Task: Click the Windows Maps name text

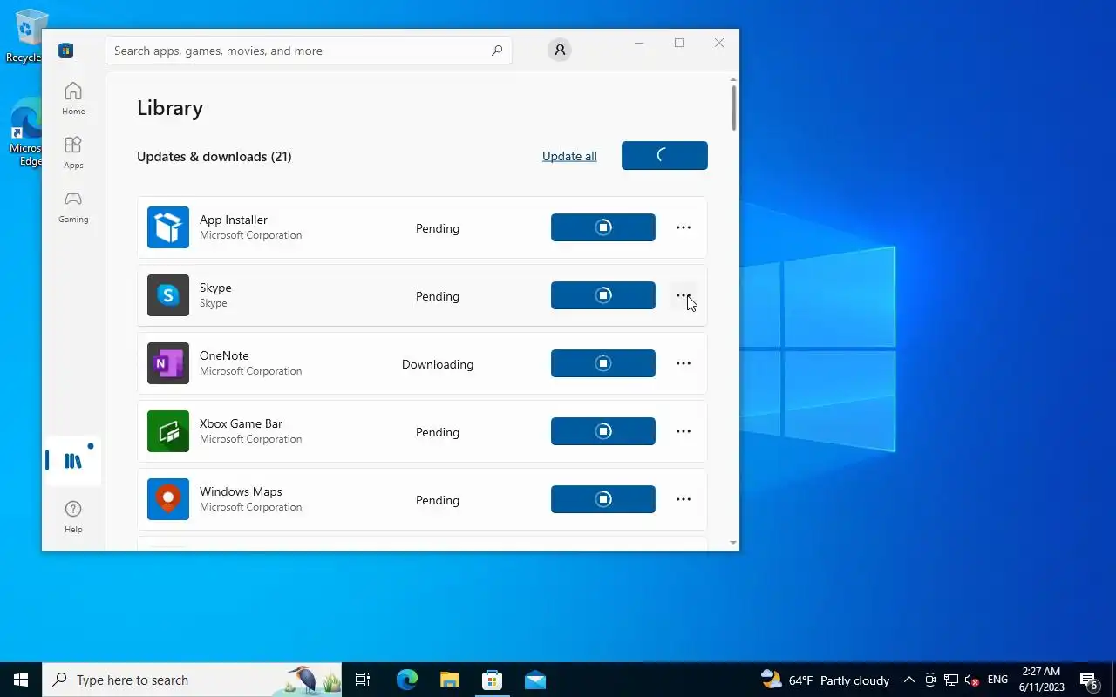Action: 241,491
